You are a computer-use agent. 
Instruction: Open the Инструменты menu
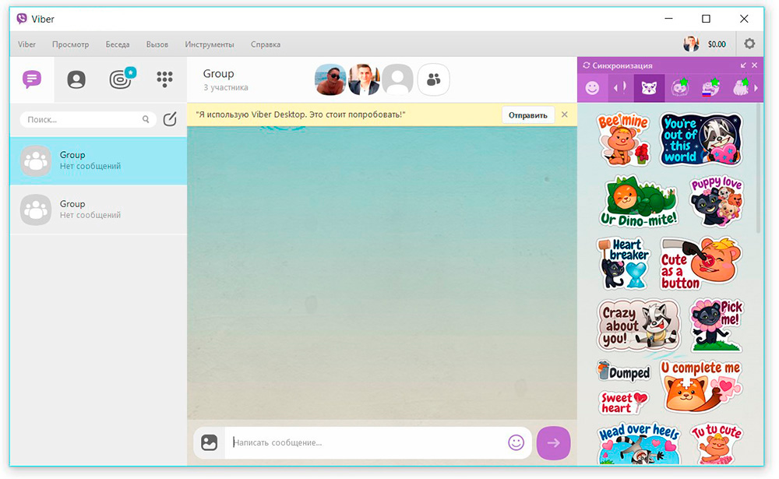click(210, 44)
